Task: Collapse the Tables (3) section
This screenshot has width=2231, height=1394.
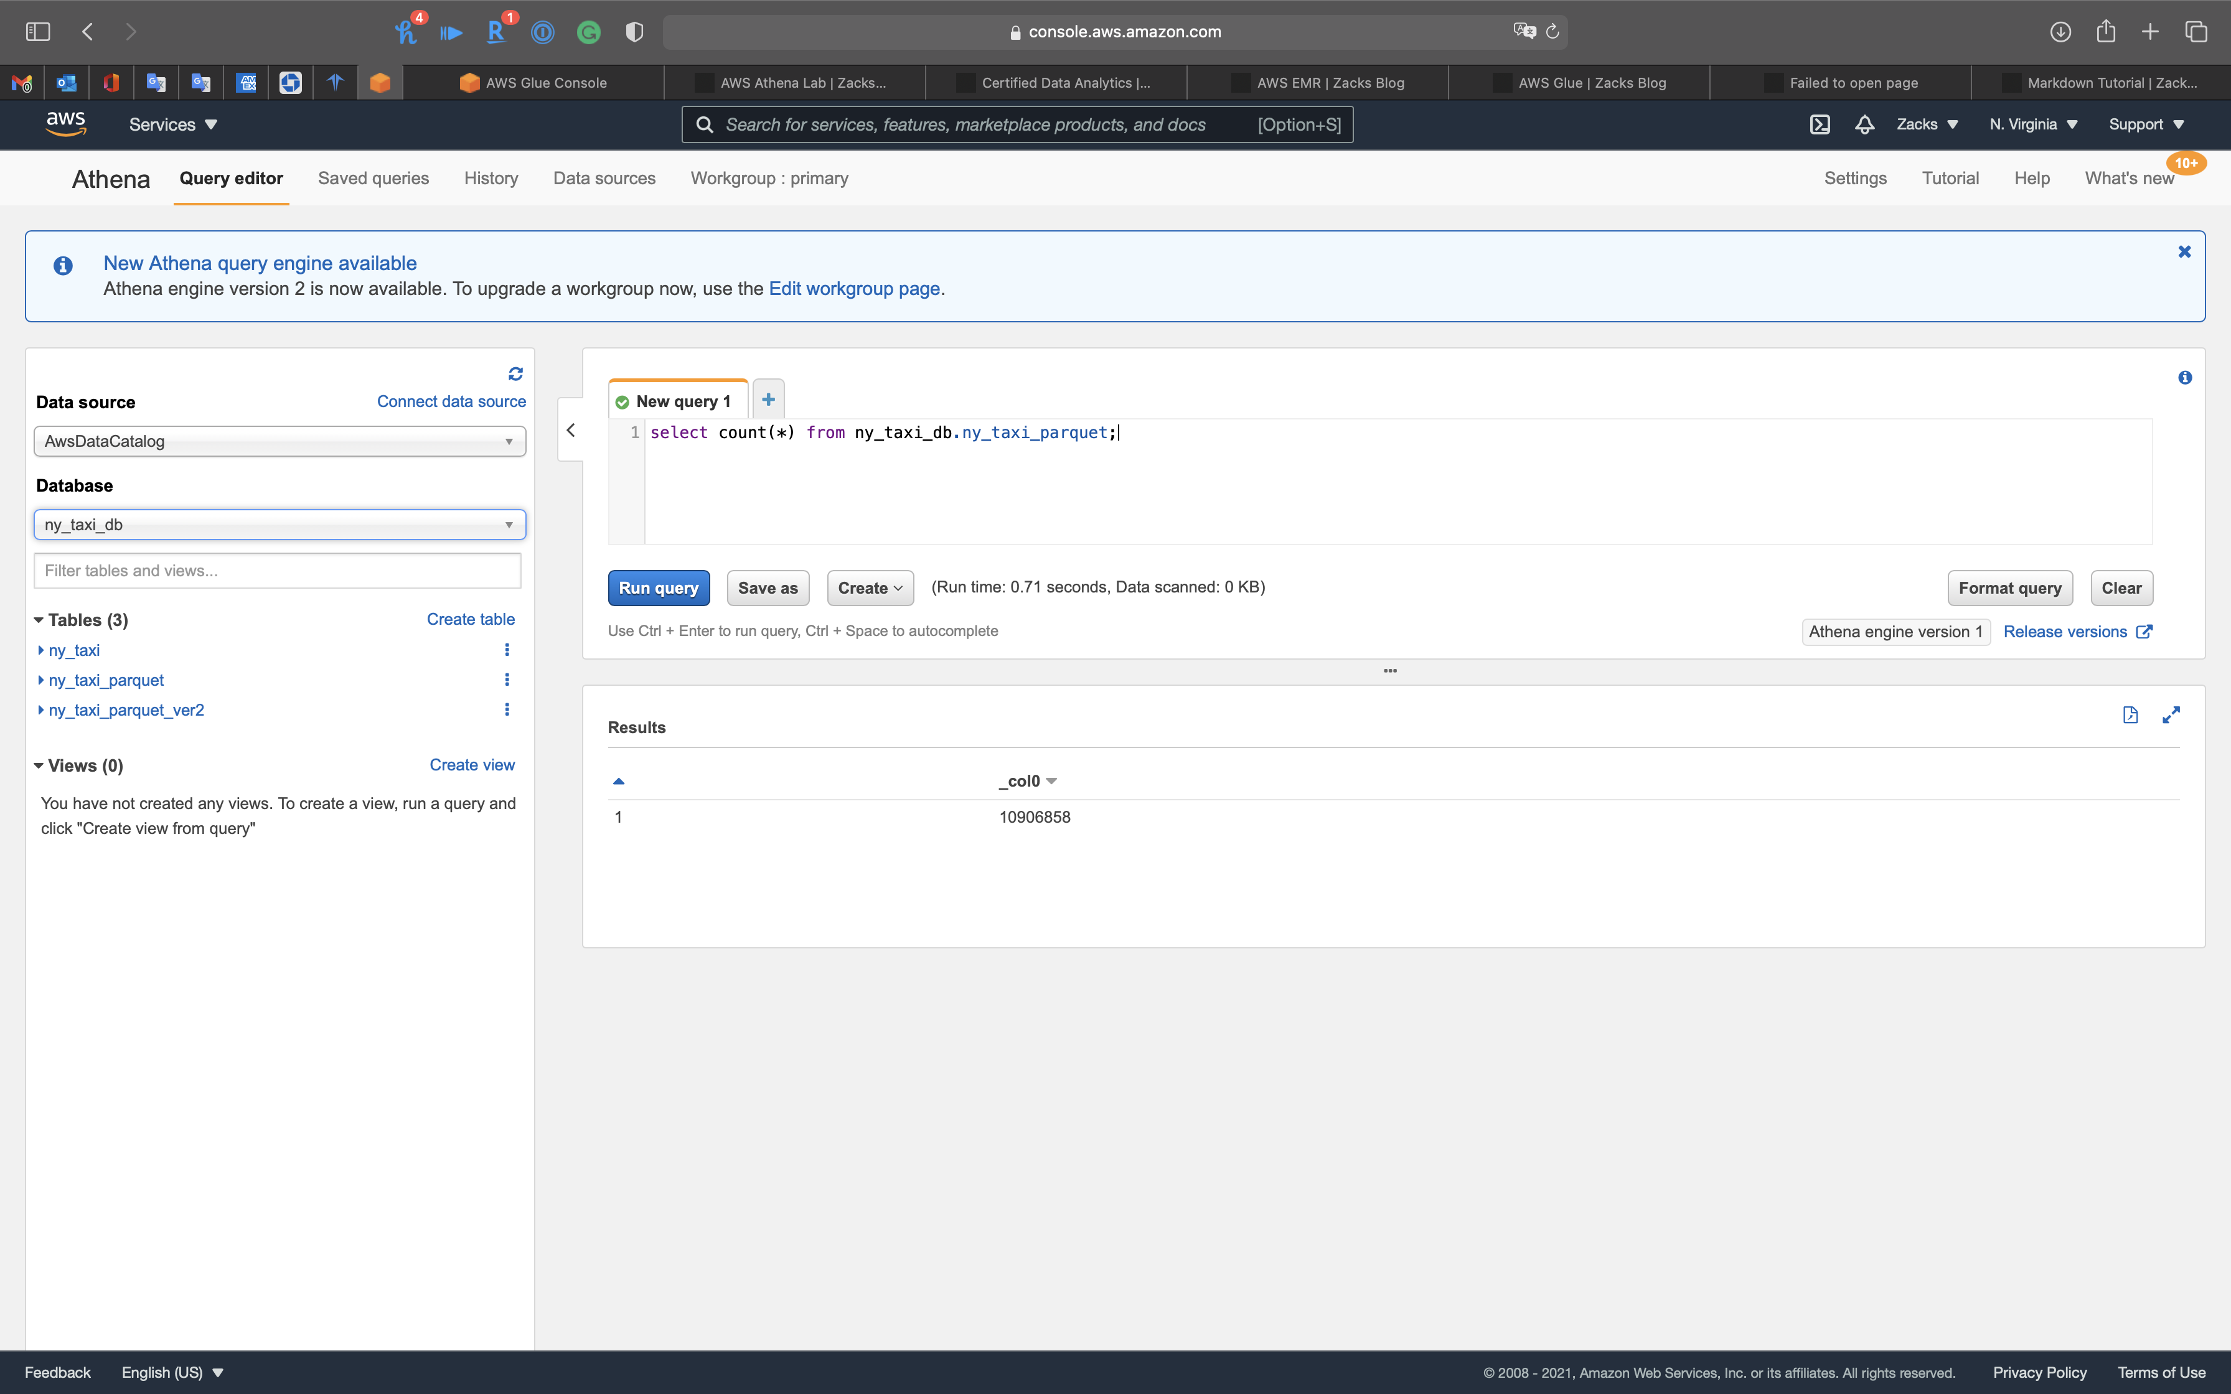Action: pos(39,620)
